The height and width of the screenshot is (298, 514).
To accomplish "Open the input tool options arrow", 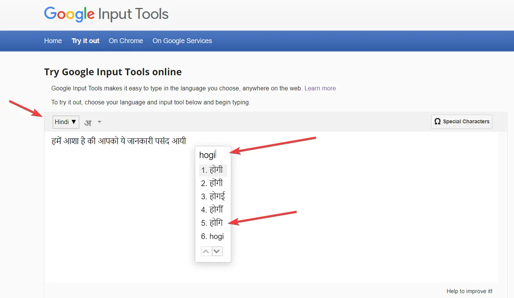I will (99, 122).
